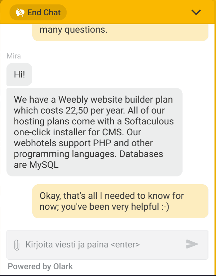
Task: Click the 'many questions.' message bubble
Action: [x=120, y=33]
